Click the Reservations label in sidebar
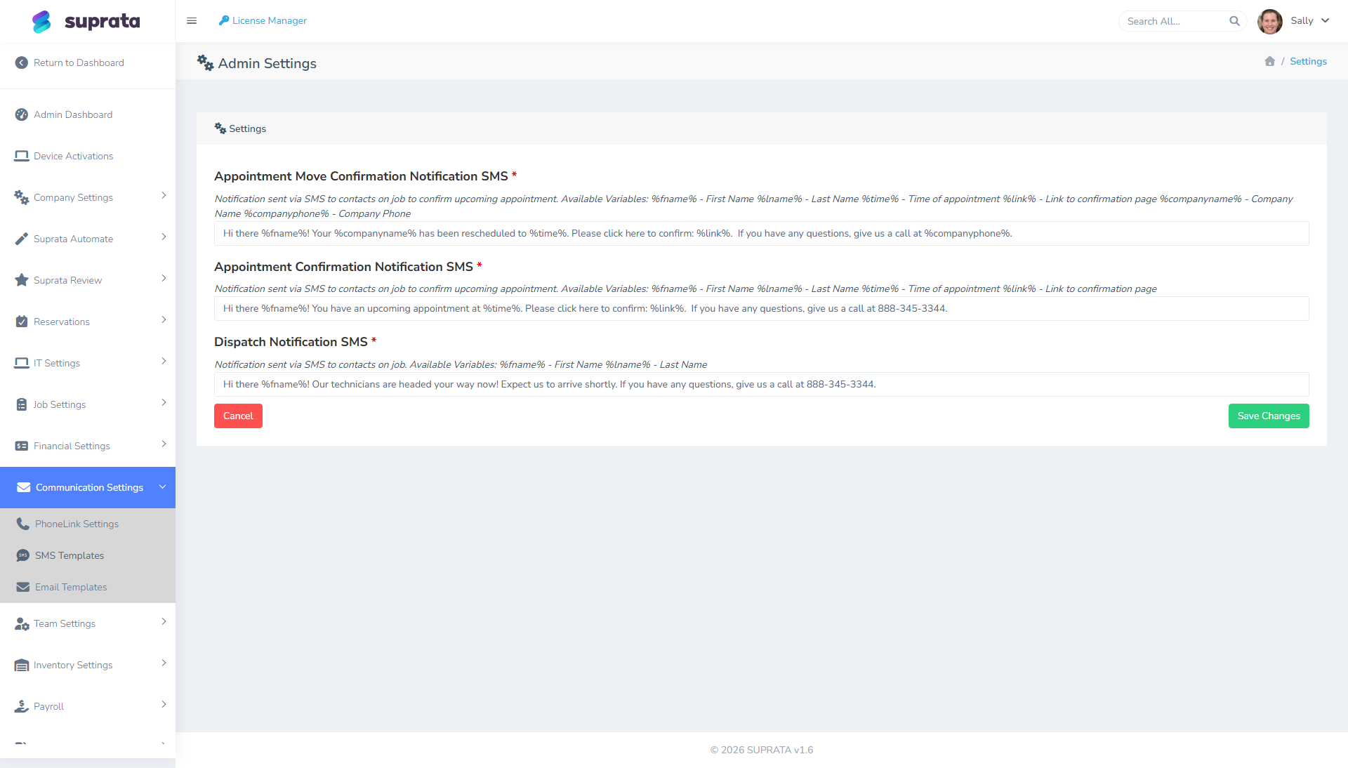This screenshot has width=1348, height=768. point(62,322)
